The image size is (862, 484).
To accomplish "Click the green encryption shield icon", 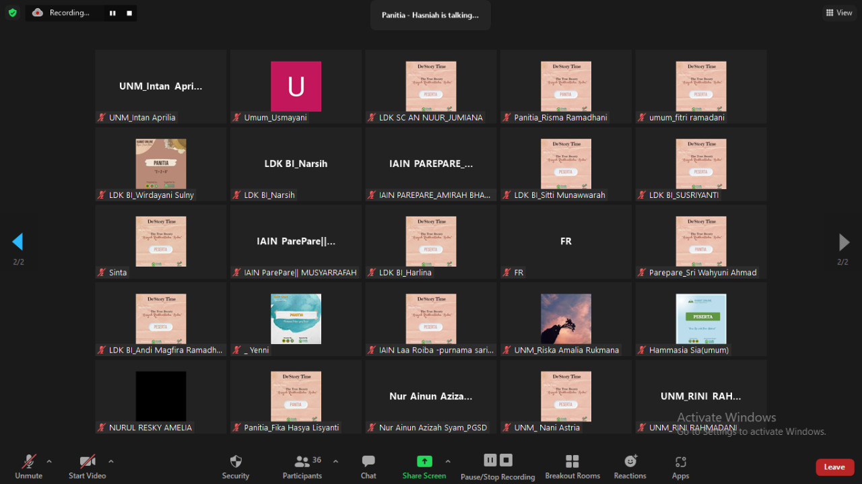I will coord(12,13).
